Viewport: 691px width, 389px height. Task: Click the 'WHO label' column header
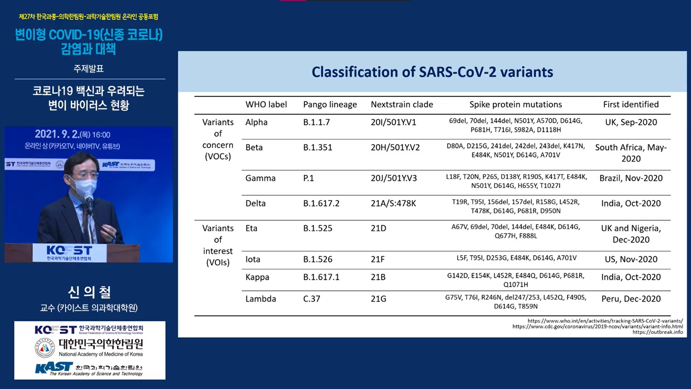(x=266, y=104)
